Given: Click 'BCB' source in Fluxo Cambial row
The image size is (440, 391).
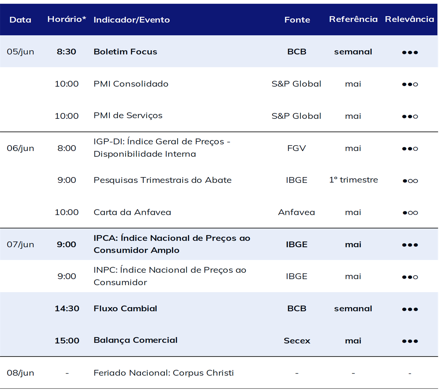Looking at the screenshot, I should [x=297, y=308].
